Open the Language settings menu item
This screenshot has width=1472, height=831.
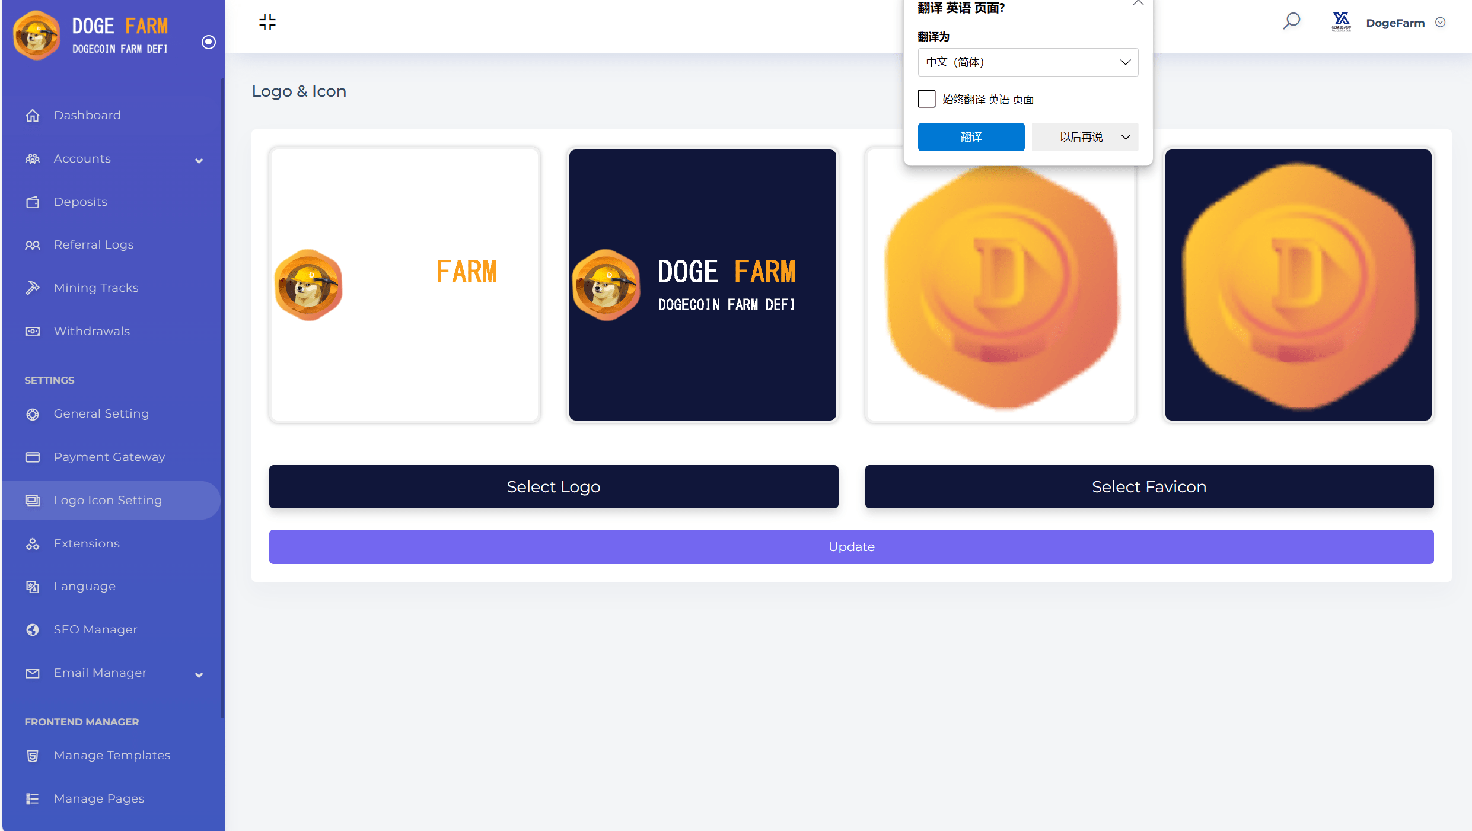[x=85, y=587]
